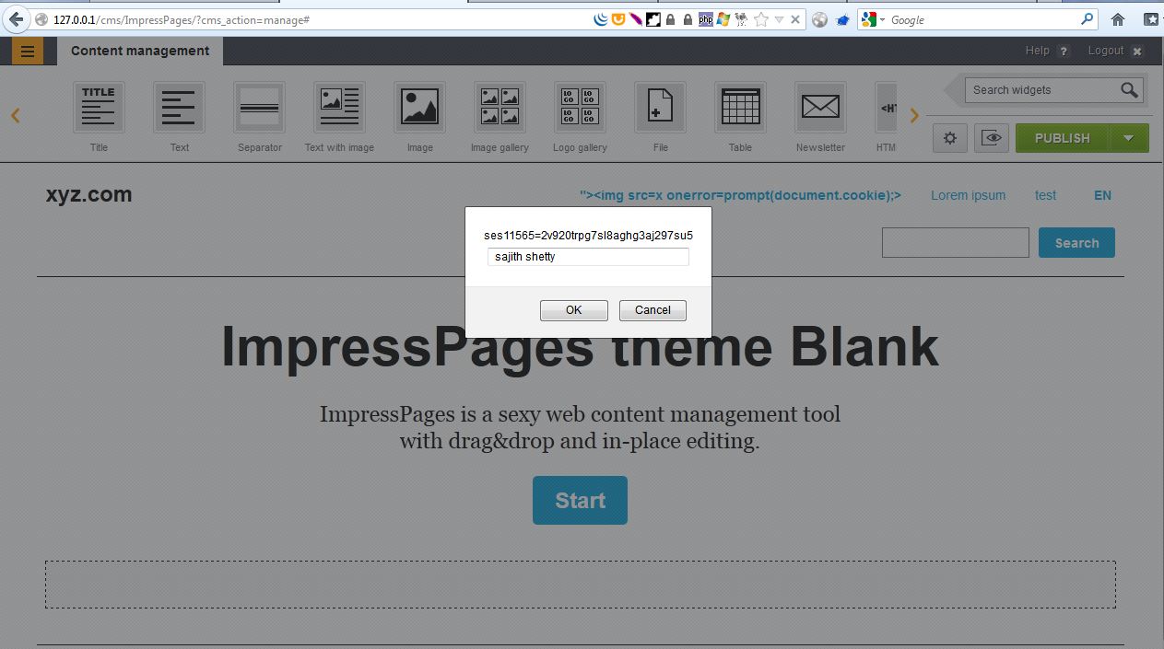This screenshot has width=1164, height=649.
Task: Open the URL history dropdown arrow
Action: click(x=779, y=19)
